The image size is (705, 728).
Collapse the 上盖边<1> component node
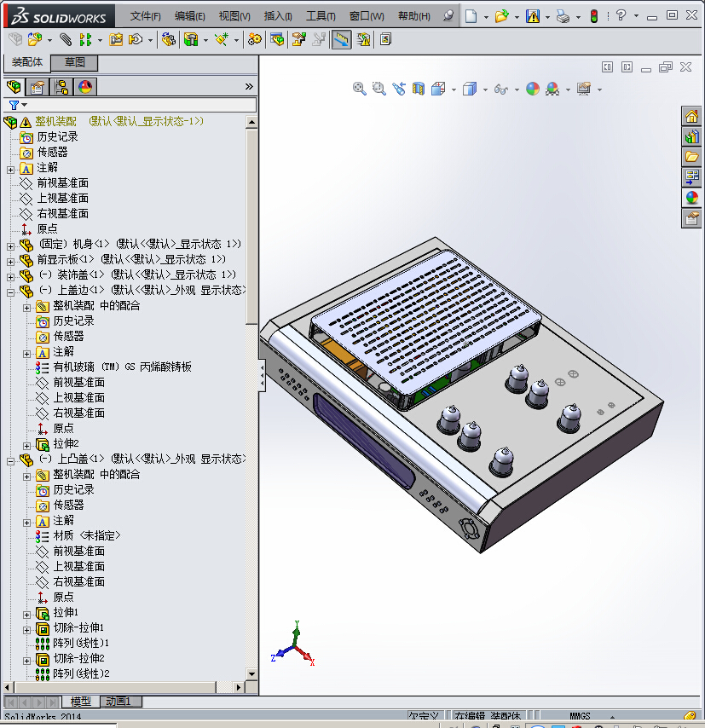pyautogui.click(x=11, y=292)
